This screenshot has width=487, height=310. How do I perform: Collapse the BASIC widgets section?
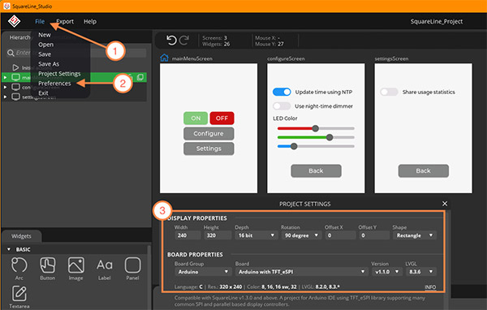pyautogui.click(x=9, y=249)
